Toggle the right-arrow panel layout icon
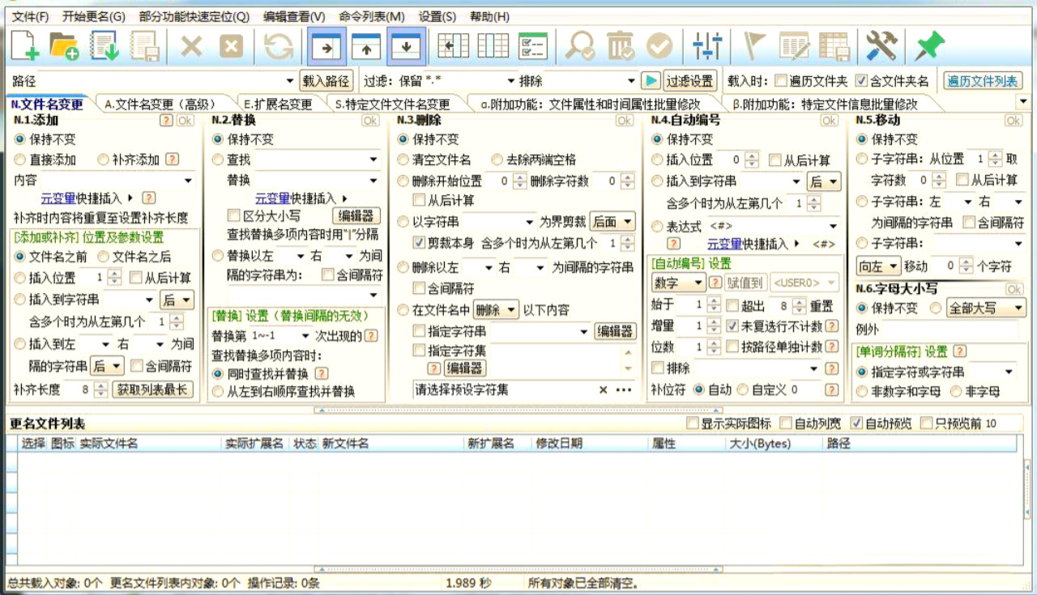1037x595 pixels. [x=326, y=47]
